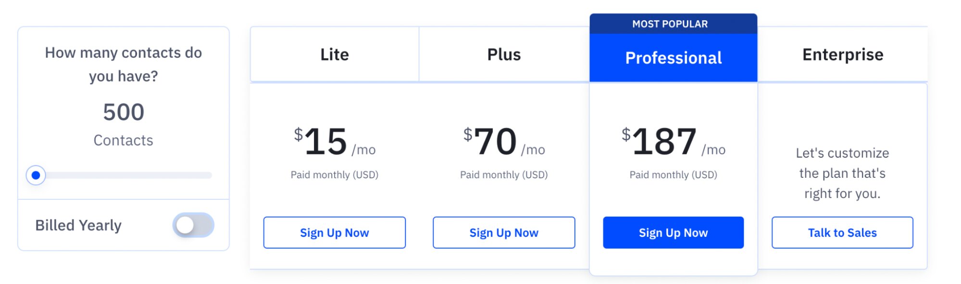
Task: Sign up for the Lite plan
Action: (335, 233)
